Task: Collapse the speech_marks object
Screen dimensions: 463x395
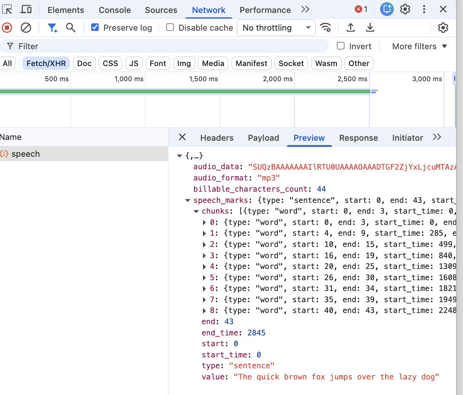Action: [187, 200]
